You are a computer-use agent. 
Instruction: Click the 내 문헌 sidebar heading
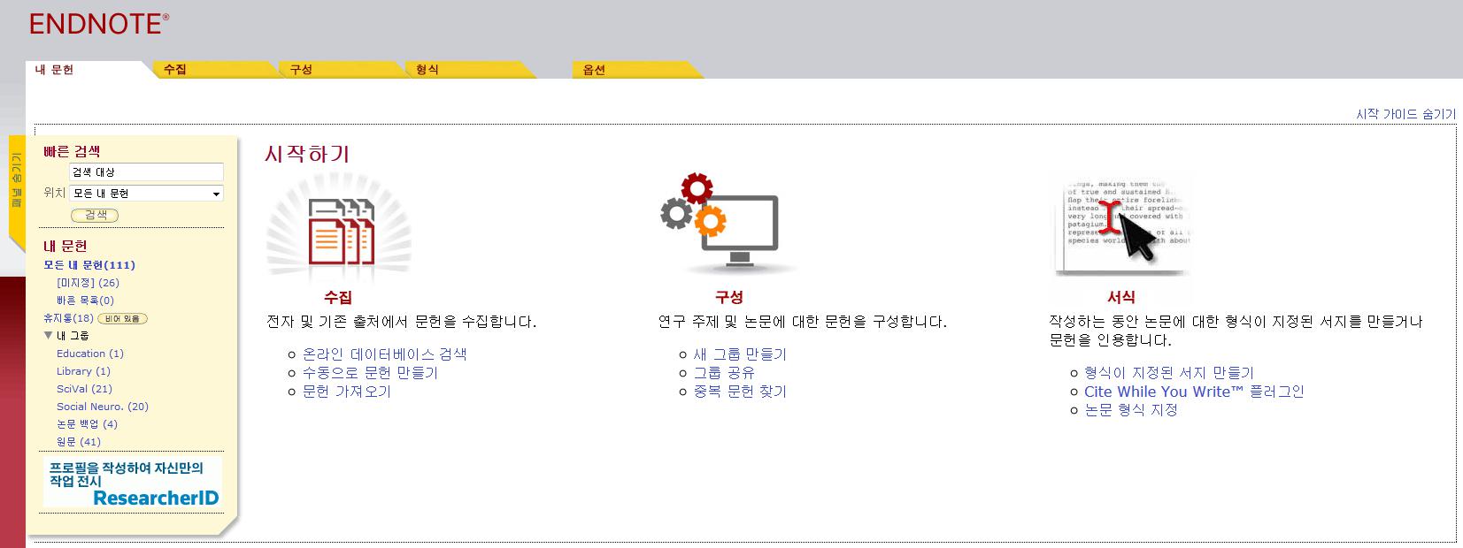[x=65, y=246]
